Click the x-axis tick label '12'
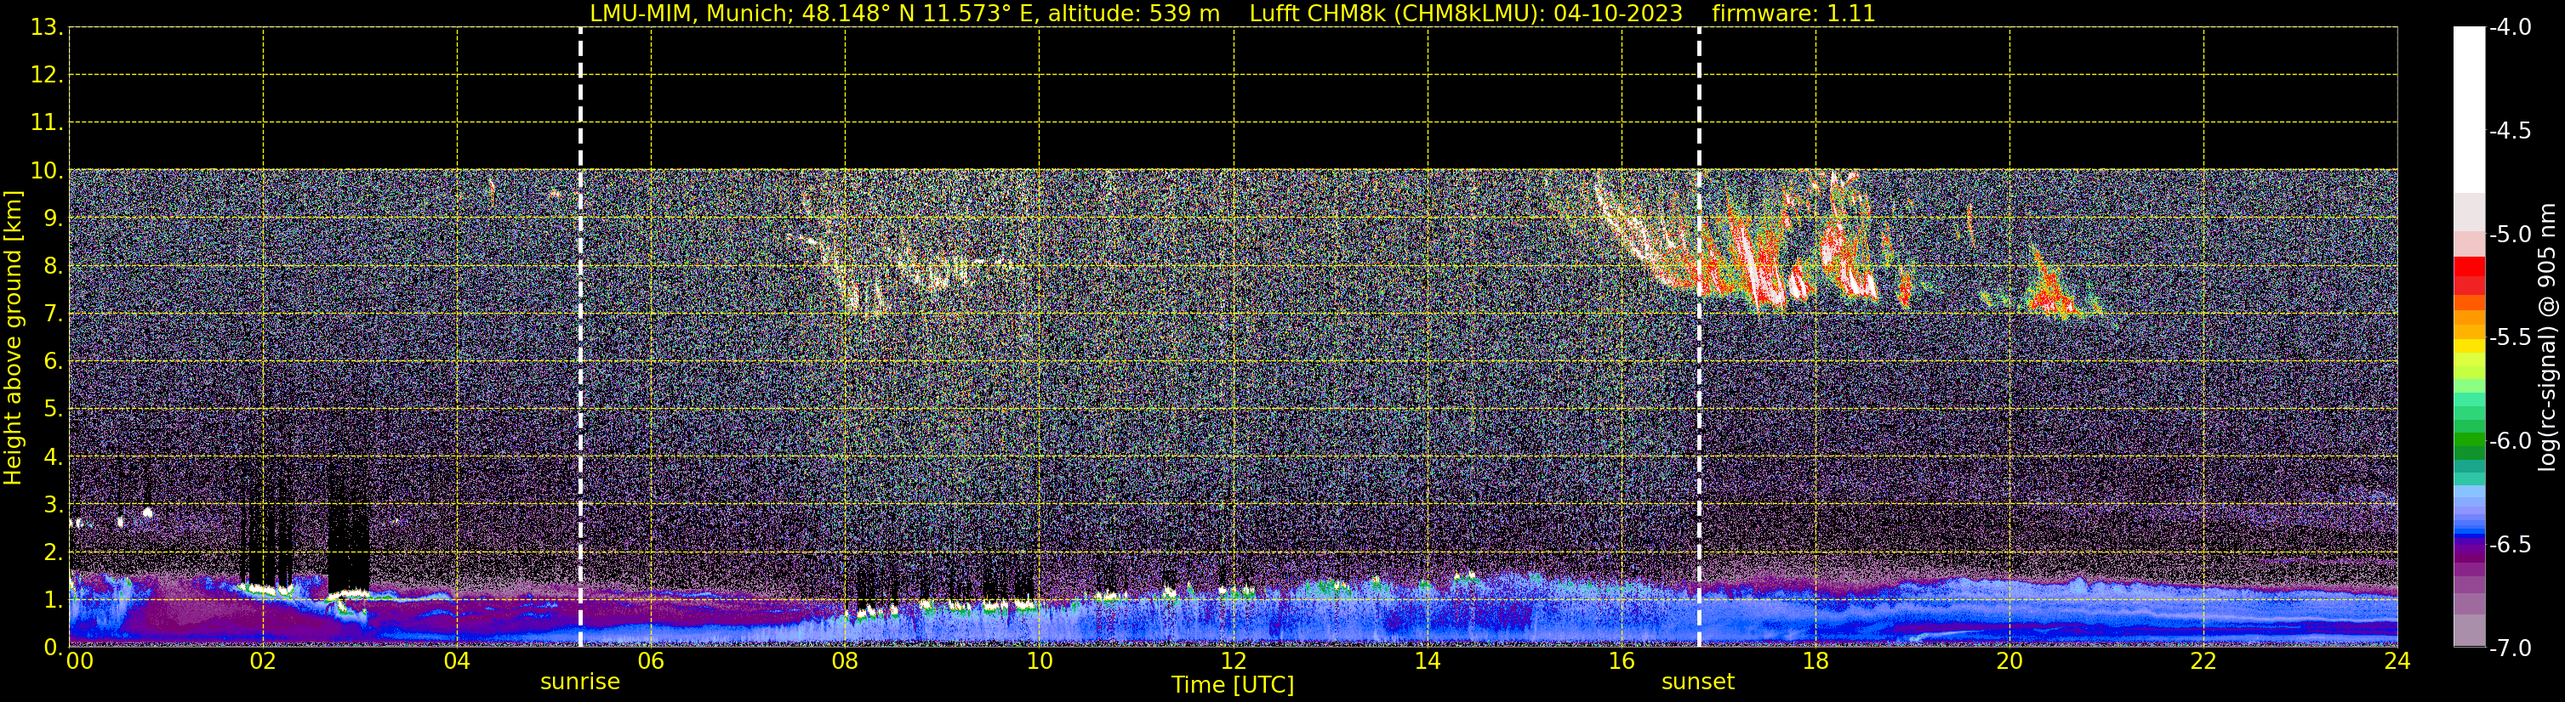 pos(1234,661)
